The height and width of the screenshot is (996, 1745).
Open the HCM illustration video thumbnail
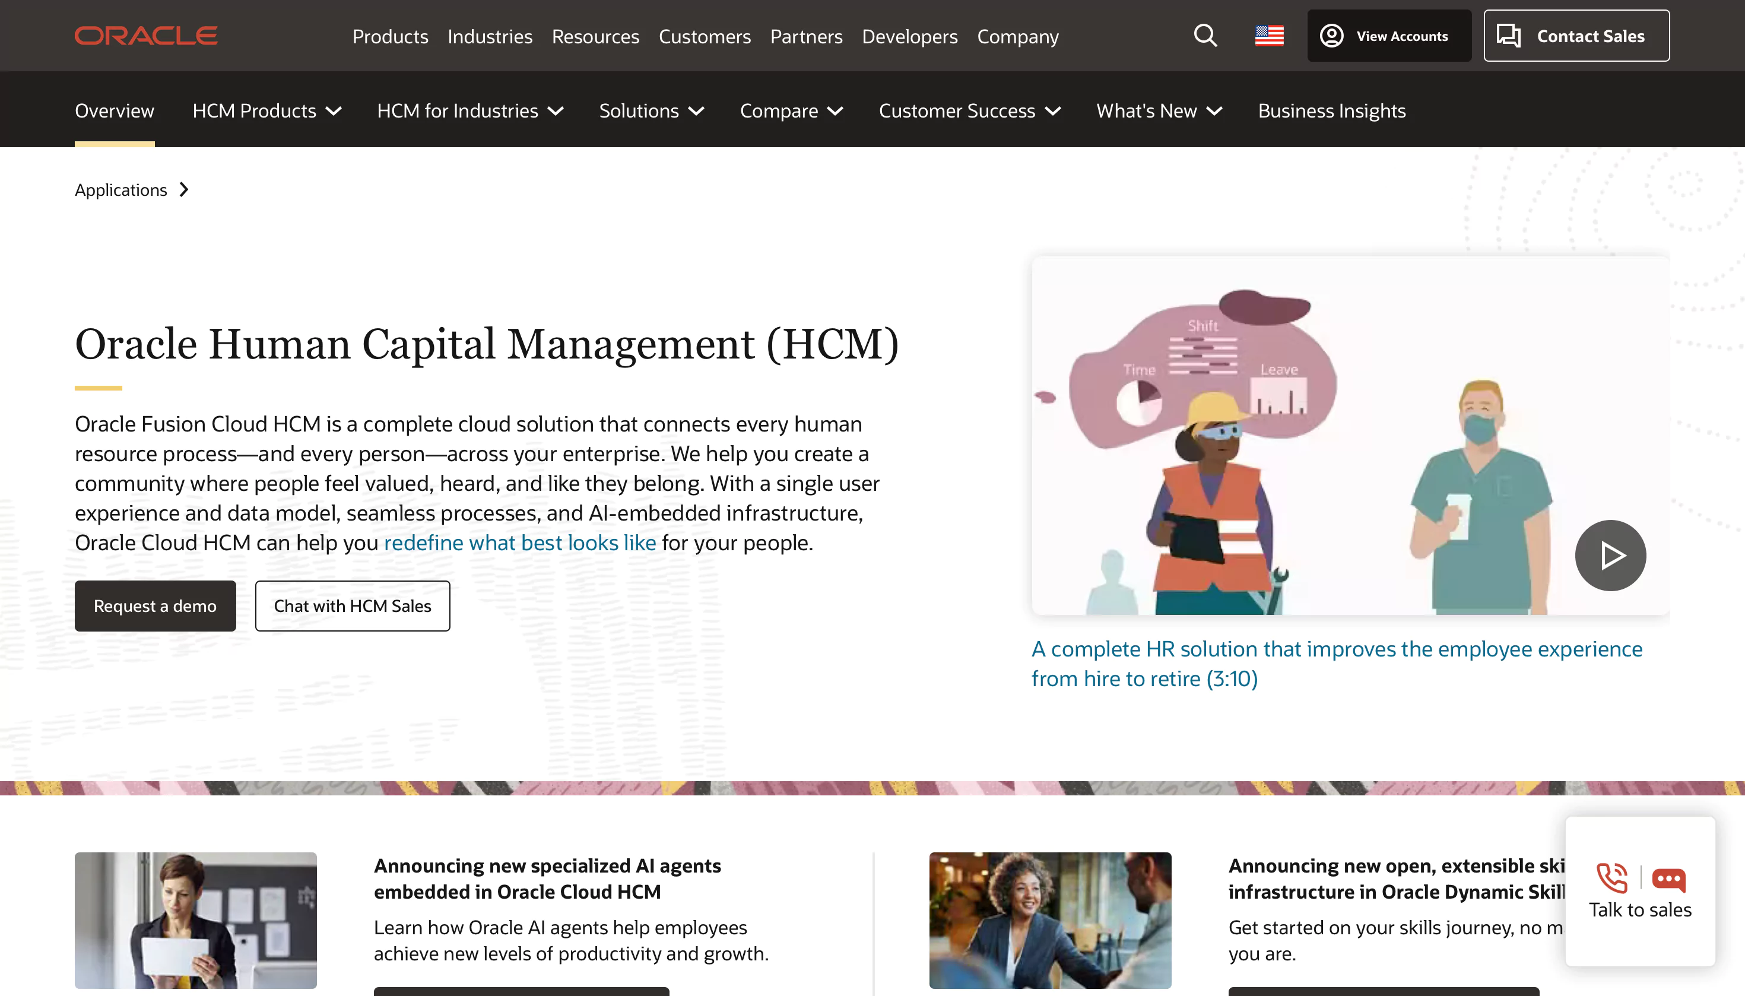click(1350, 435)
